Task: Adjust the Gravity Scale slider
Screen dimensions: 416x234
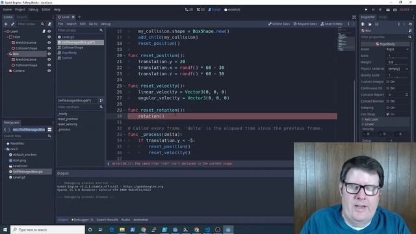Action: point(397,77)
